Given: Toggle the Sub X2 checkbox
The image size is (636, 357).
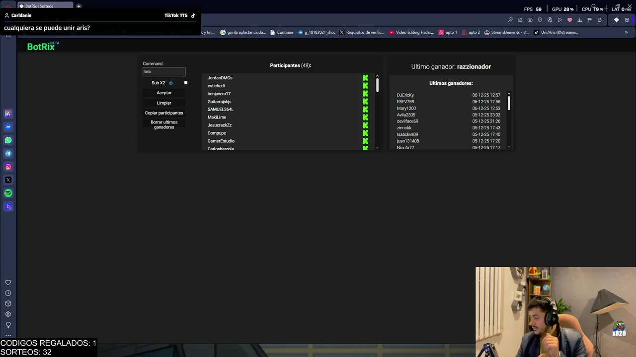Looking at the screenshot, I should pyautogui.click(x=186, y=83).
